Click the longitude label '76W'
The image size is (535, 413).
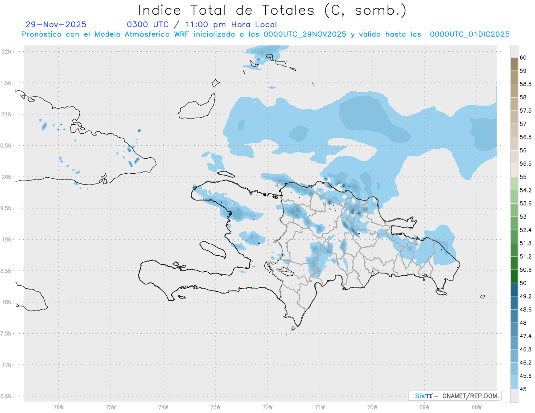tap(58, 407)
